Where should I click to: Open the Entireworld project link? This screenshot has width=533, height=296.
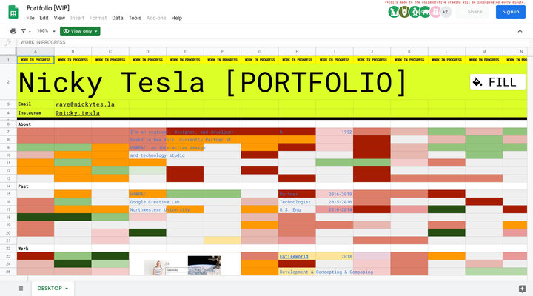coord(293,256)
